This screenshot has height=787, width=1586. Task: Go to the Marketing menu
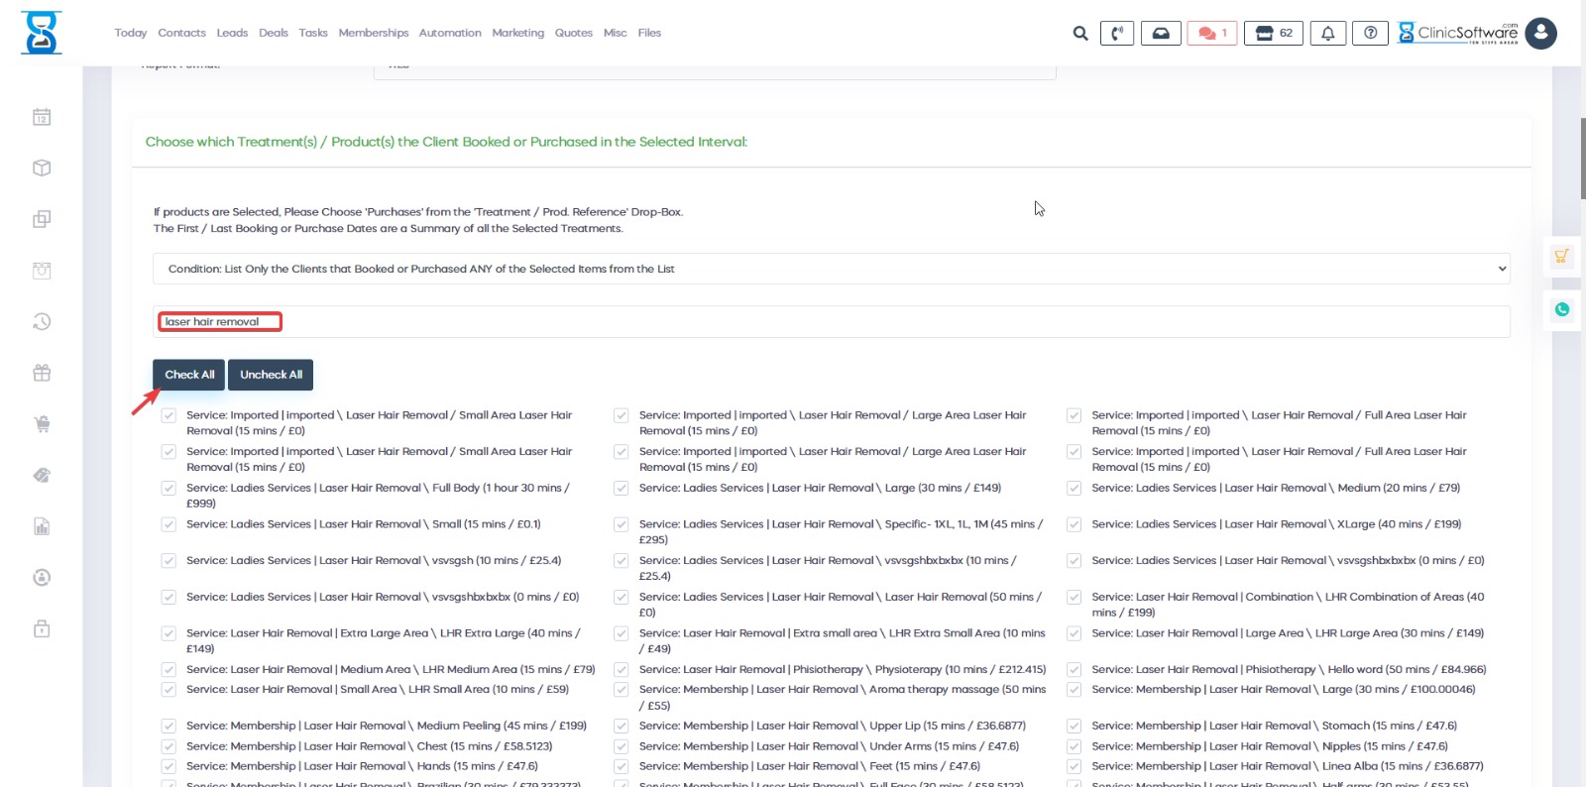[517, 33]
